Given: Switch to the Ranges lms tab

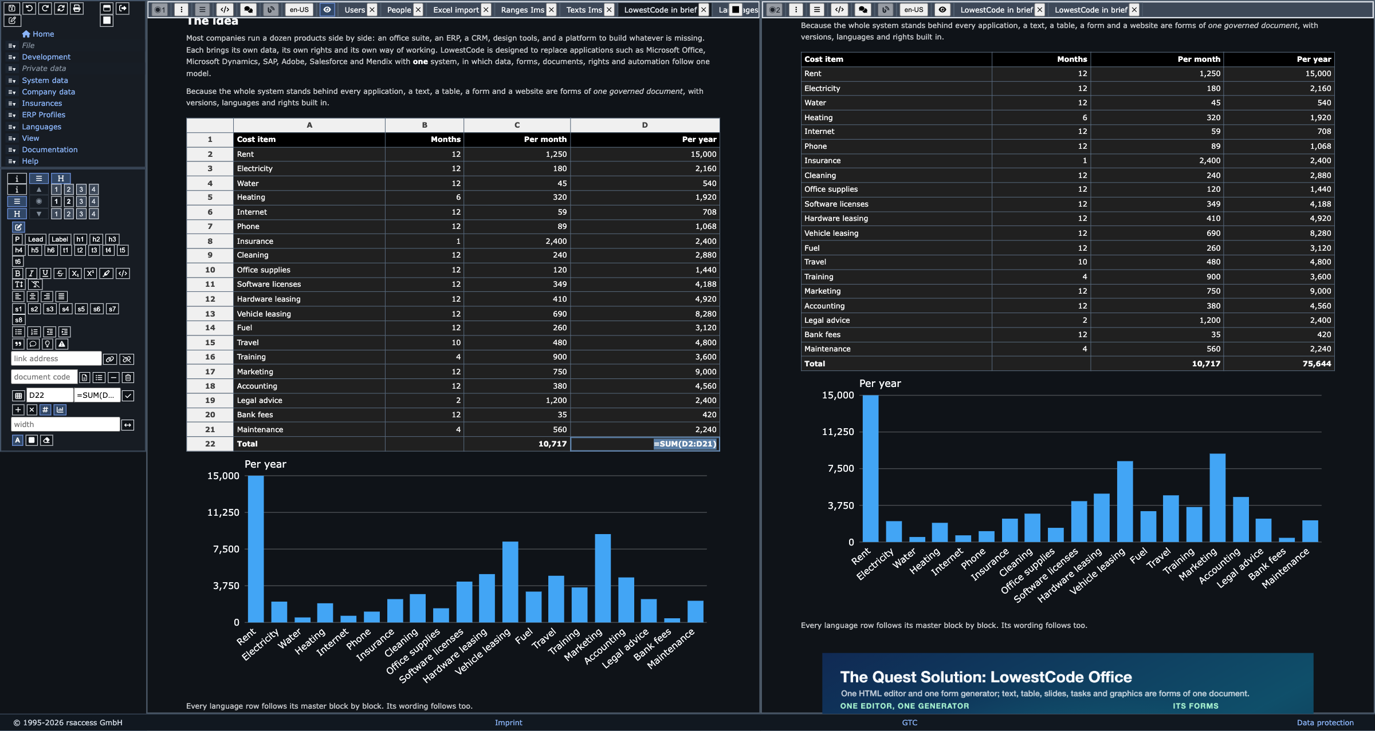Looking at the screenshot, I should [522, 10].
